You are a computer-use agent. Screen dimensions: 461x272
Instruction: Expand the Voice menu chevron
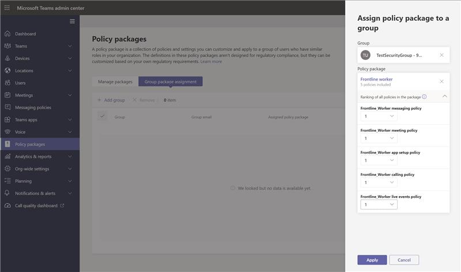pyautogui.click(x=70, y=132)
